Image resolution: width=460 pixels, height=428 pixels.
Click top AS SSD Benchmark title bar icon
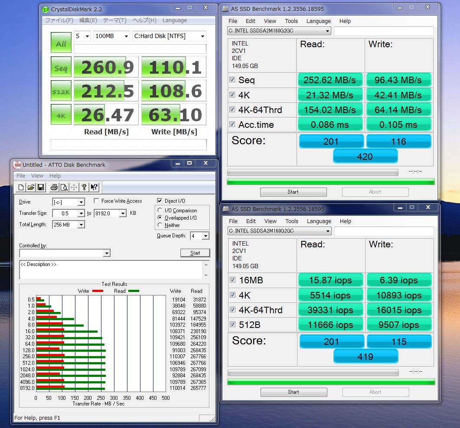(225, 9)
